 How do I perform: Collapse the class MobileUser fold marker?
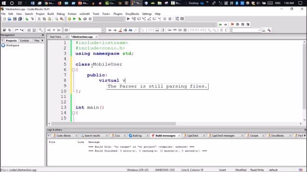click(73, 70)
